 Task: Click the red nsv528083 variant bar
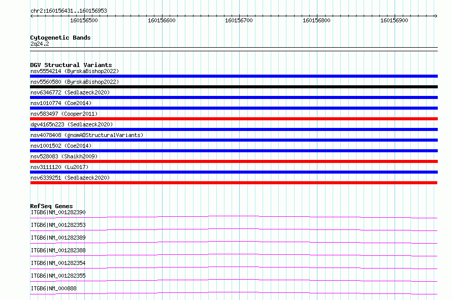(234, 161)
